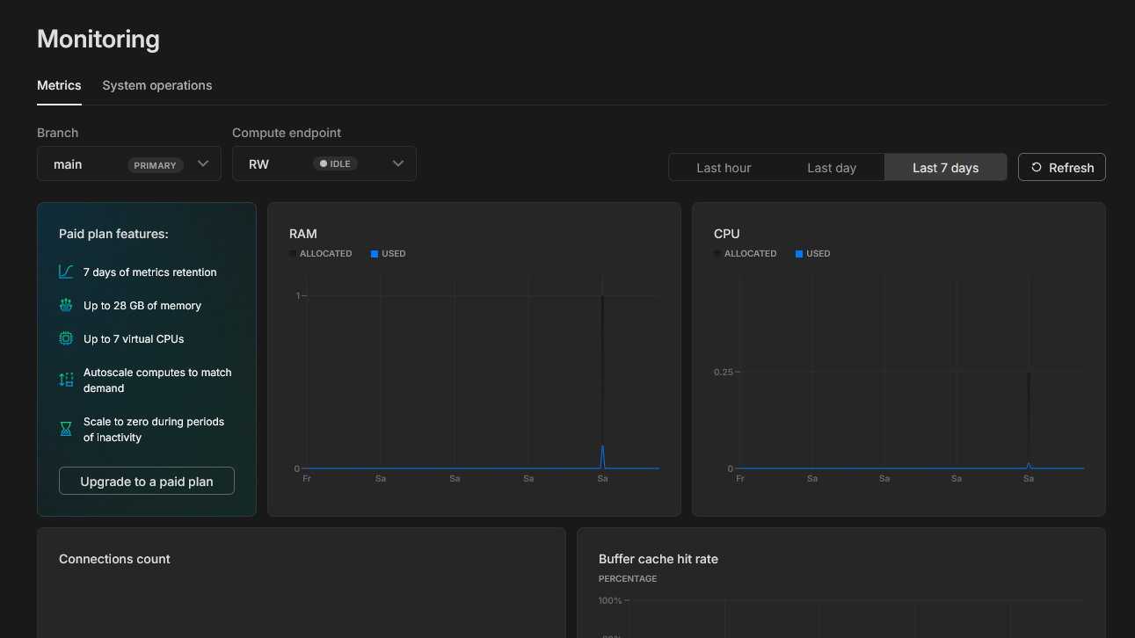Click 'Autoscale computes to match demand' text
This screenshot has width=1135, height=638.
click(158, 381)
